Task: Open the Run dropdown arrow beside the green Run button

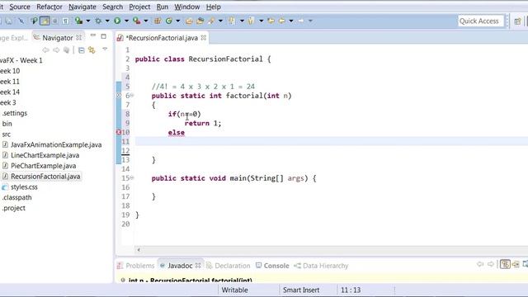Action: click(x=126, y=21)
